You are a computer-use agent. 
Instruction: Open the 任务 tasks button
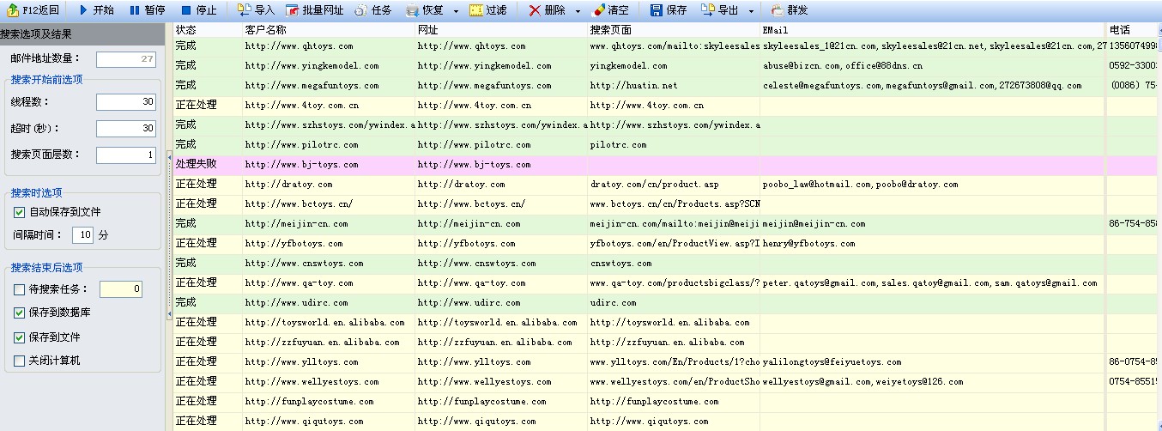[x=372, y=10]
